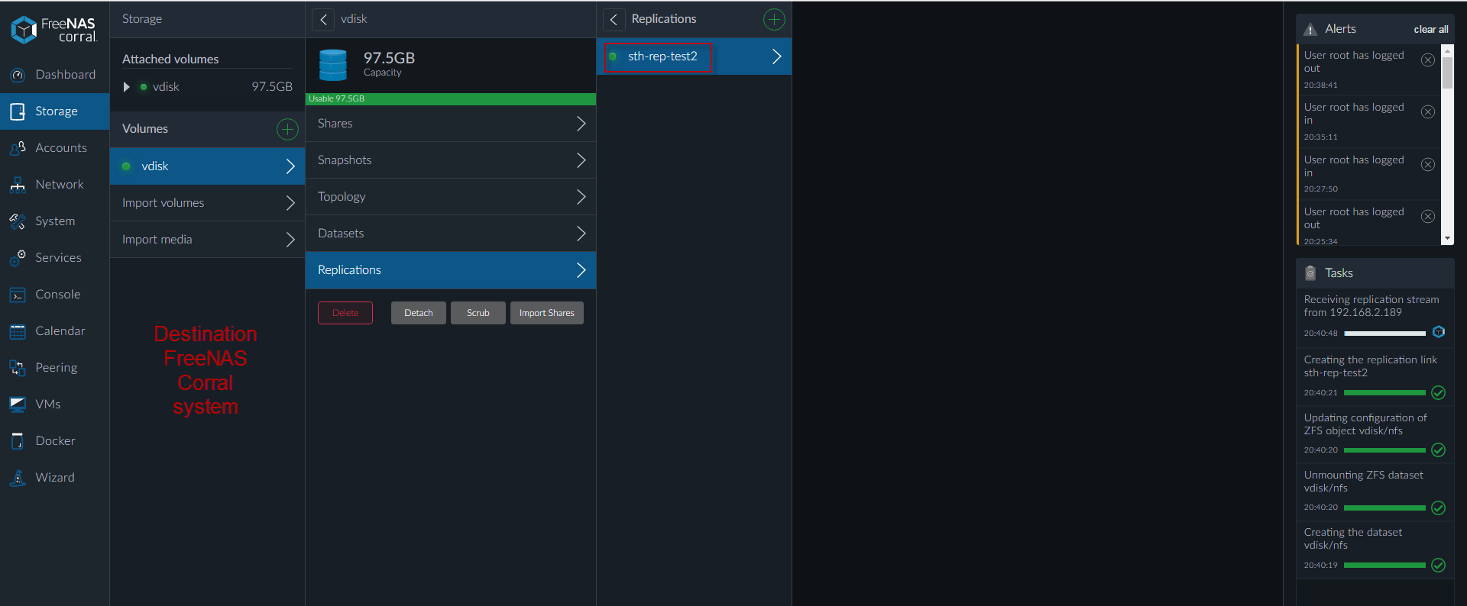
Task: Click the alerts list scrollbar down arrow
Action: coord(1447,239)
